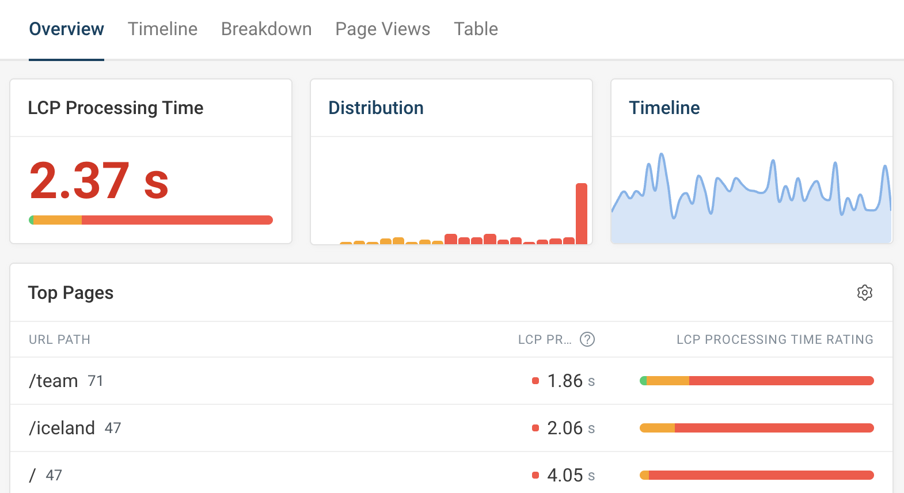Click the rating bar for the / row

pos(757,475)
